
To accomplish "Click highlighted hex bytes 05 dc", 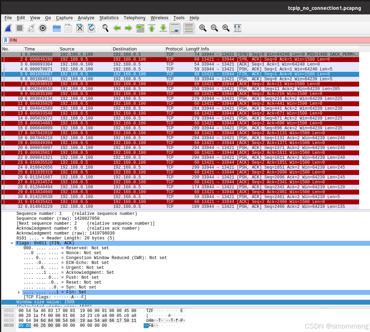I will click(x=25, y=325).
